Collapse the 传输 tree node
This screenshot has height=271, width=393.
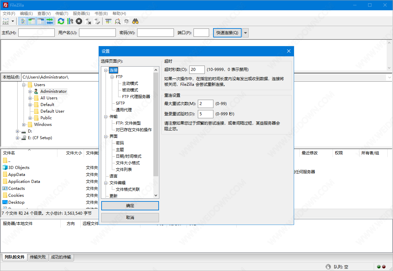click(106, 117)
